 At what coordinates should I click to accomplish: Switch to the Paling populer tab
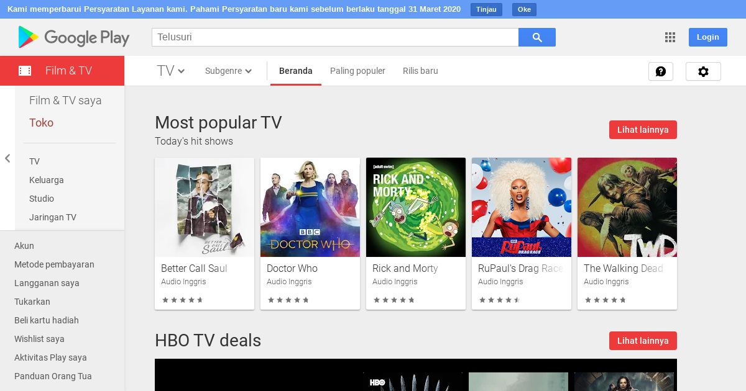357,71
